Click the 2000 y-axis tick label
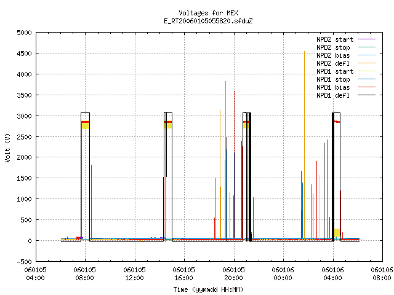Viewport: 394px width, 295px height. pyautogui.click(x=25, y=157)
